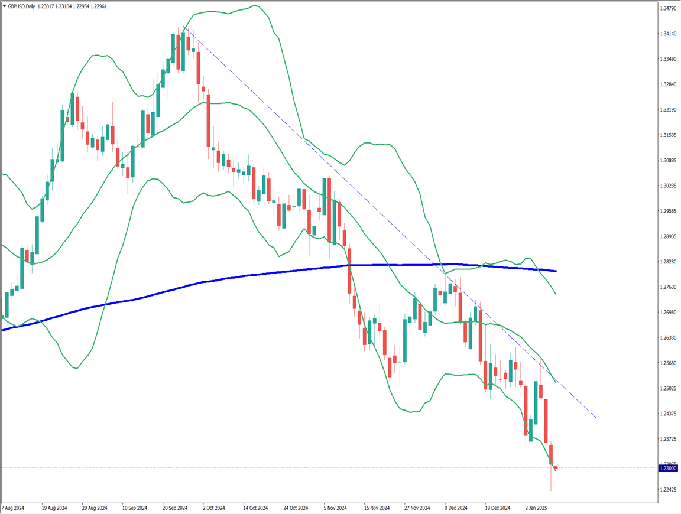Select the thick blue moving average line

236,277
